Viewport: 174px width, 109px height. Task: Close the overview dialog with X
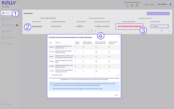coord(119,36)
